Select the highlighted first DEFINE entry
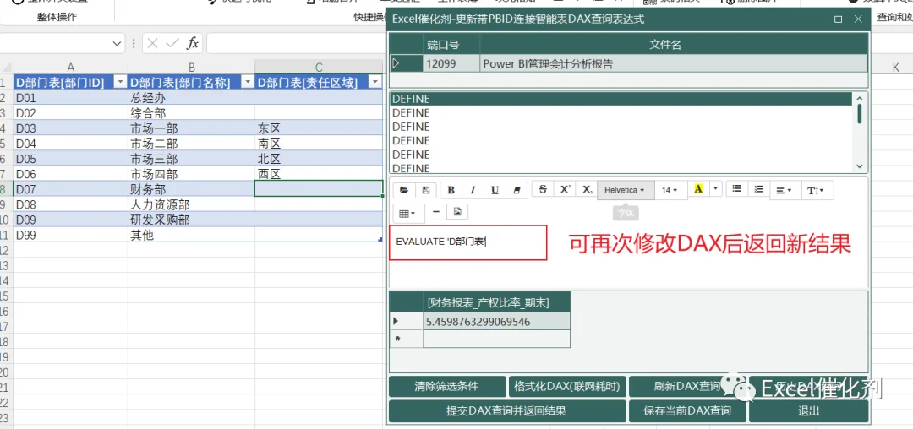 pyautogui.click(x=621, y=99)
